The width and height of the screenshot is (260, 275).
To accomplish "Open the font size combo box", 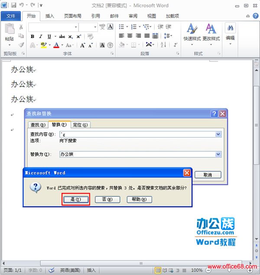I will point(88,27).
